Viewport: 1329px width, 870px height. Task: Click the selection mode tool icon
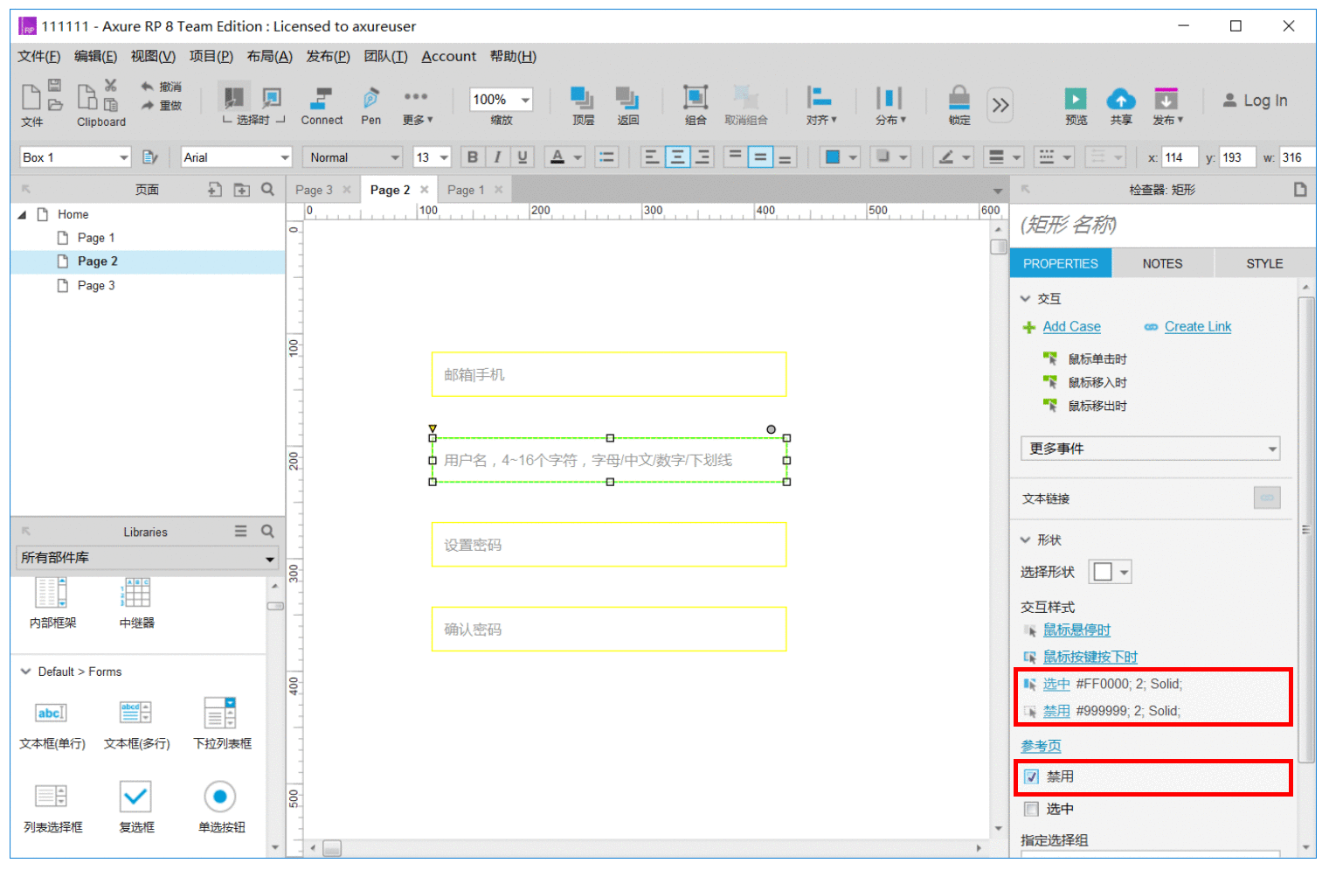click(233, 97)
